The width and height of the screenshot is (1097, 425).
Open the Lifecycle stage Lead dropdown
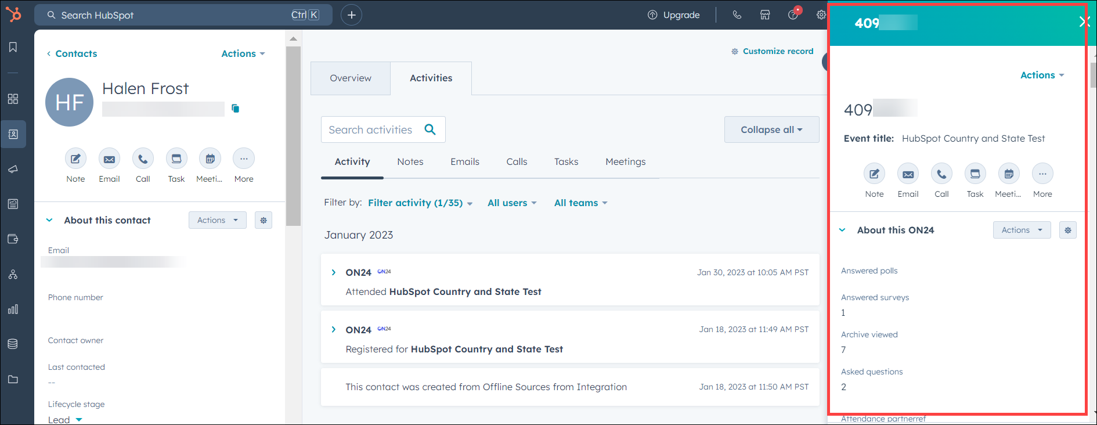pyautogui.click(x=65, y=419)
